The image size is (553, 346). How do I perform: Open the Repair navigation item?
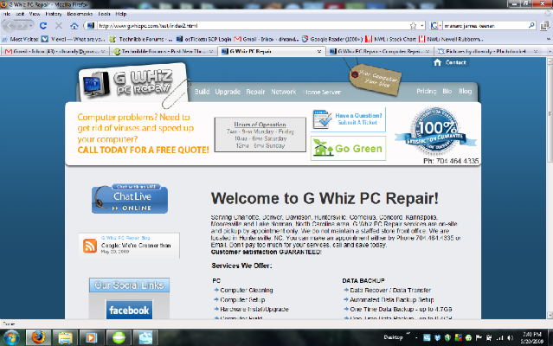(x=255, y=92)
